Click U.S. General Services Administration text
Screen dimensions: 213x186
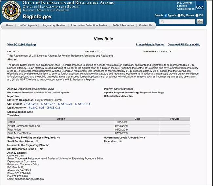point(185,6)
